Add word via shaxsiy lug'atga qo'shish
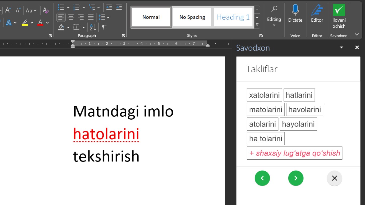365x205 pixels. (295, 153)
